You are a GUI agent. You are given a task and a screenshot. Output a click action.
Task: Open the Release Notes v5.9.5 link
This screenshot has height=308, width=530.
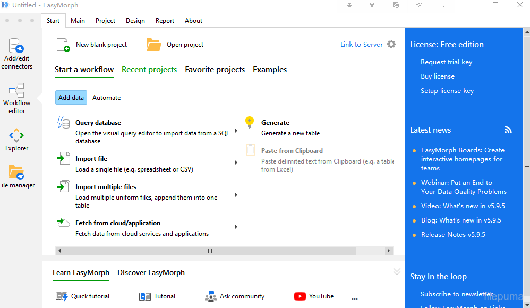(453, 235)
